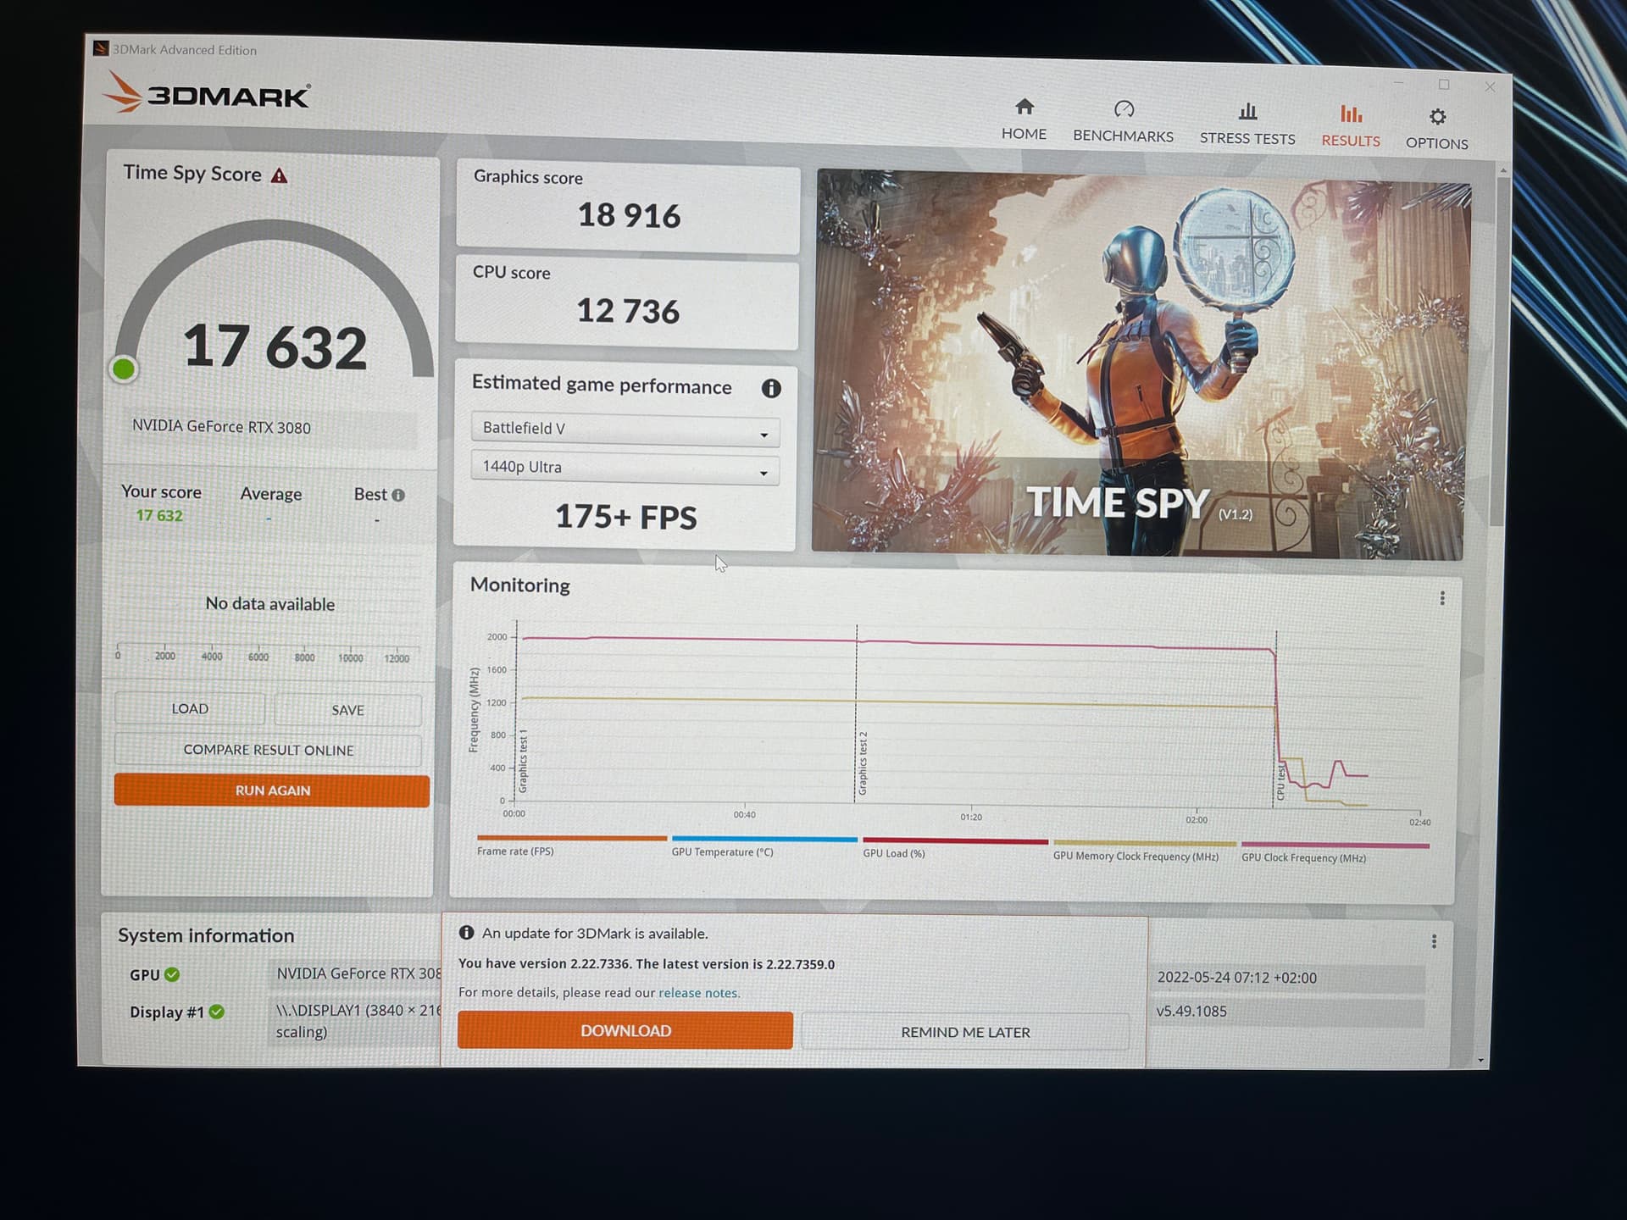1627x1220 pixels.
Task: Click the Display #1 green check icon
Action: [217, 1012]
